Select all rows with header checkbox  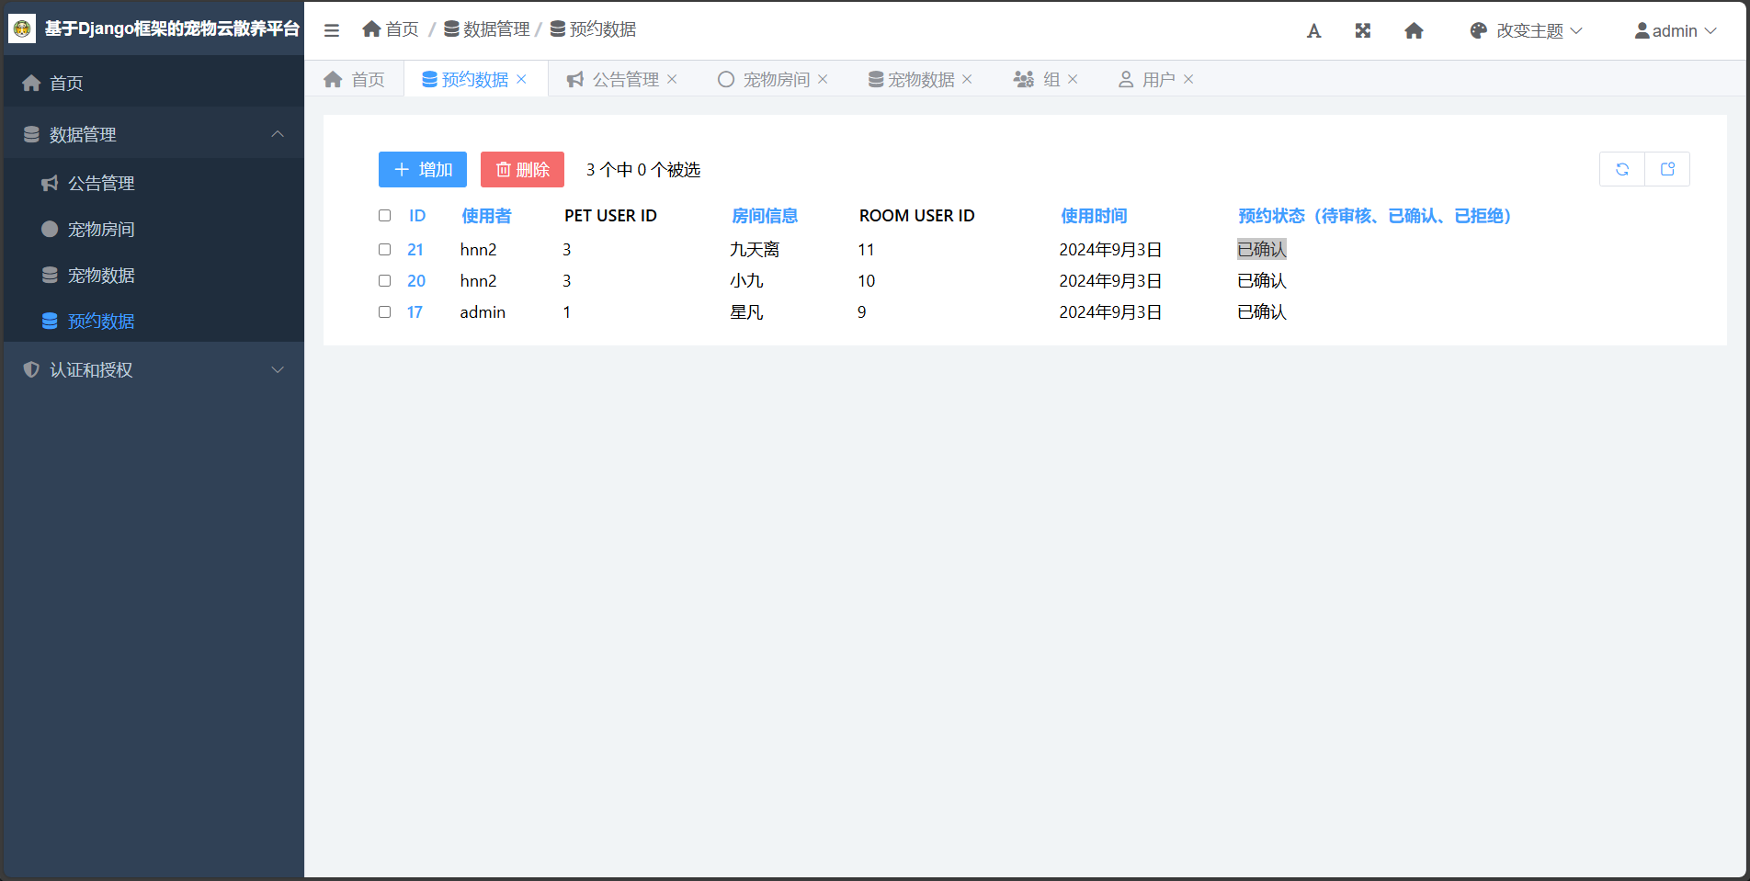pyautogui.click(x=385, y=216)
